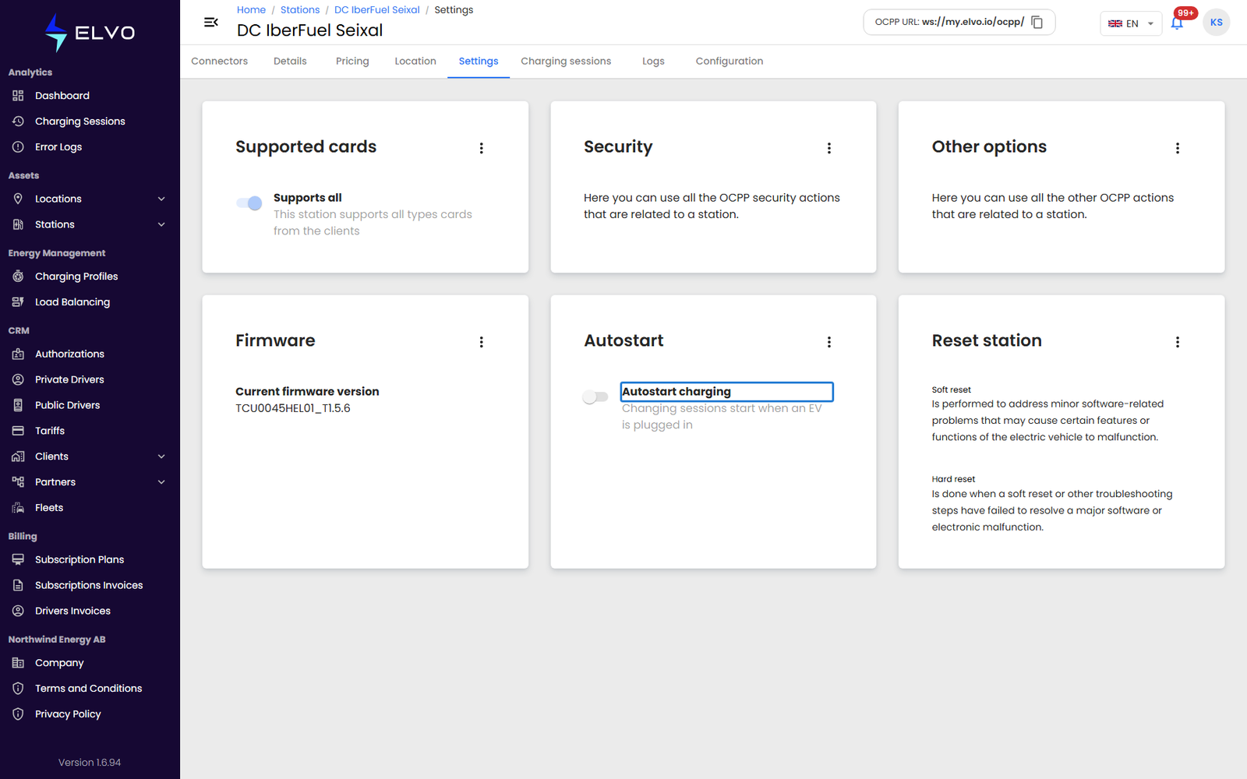This screenshot has width=1247, height=779.
Task: Click Drivers Invoices icon
Action: pos(18,611)
